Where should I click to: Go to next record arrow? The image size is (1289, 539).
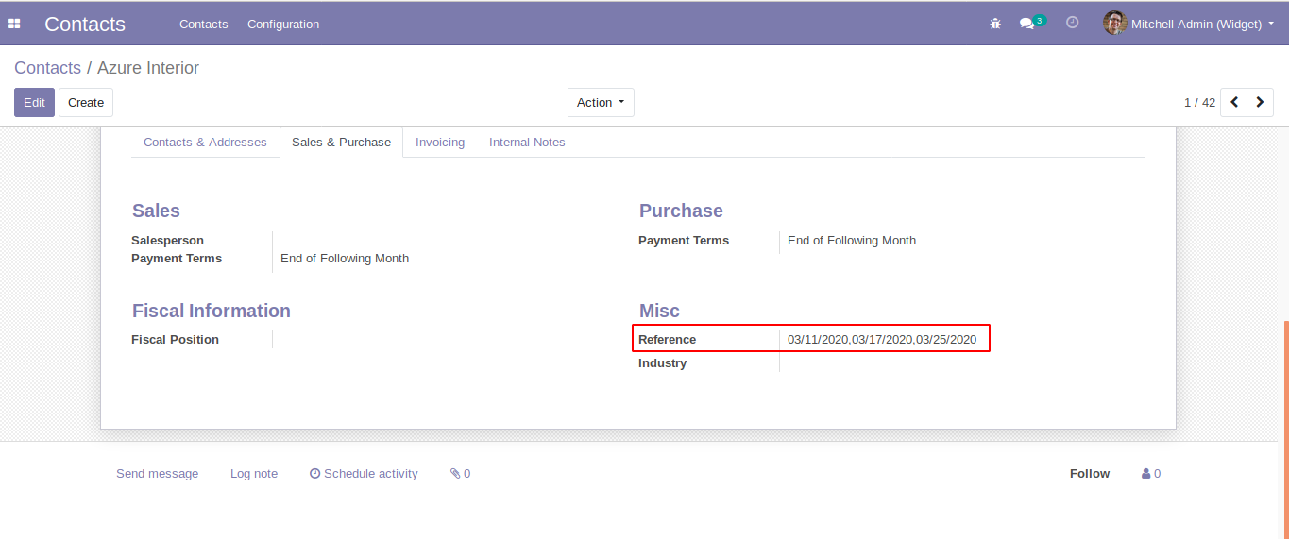coord(1261,102)
